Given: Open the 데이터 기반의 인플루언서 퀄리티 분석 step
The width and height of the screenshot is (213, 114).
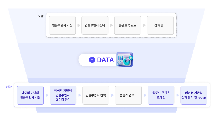Looking at the screenshot, I should coord(63,95).
